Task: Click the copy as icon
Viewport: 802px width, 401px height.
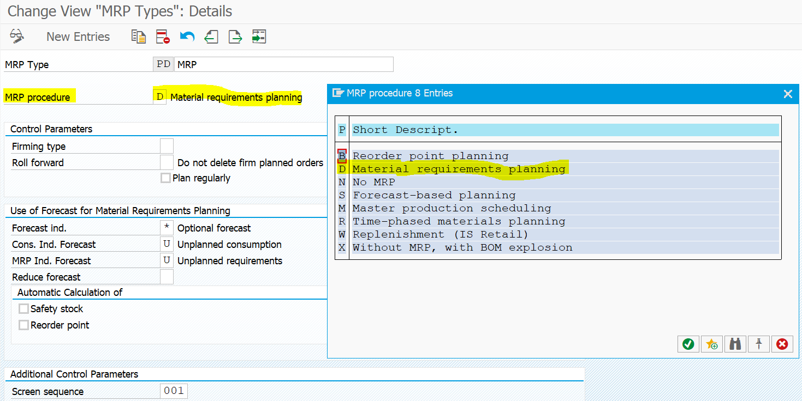Action: [x=138, y=37]
